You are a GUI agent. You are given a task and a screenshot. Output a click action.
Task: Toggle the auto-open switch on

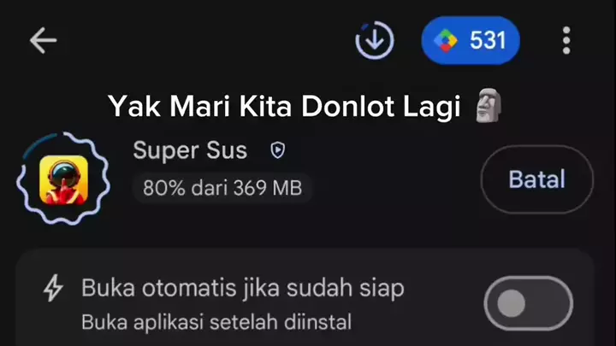(x=528, y=303)
